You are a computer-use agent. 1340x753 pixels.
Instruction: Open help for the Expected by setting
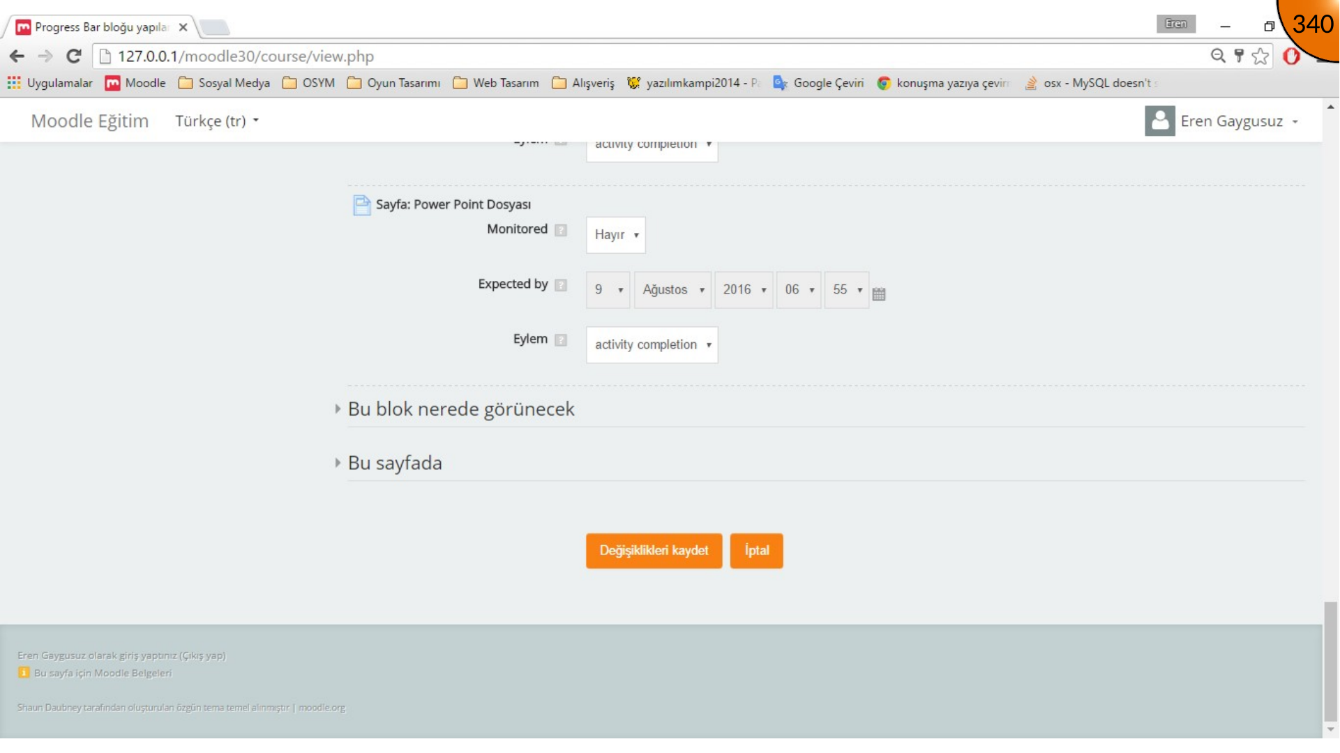(561, 285)
